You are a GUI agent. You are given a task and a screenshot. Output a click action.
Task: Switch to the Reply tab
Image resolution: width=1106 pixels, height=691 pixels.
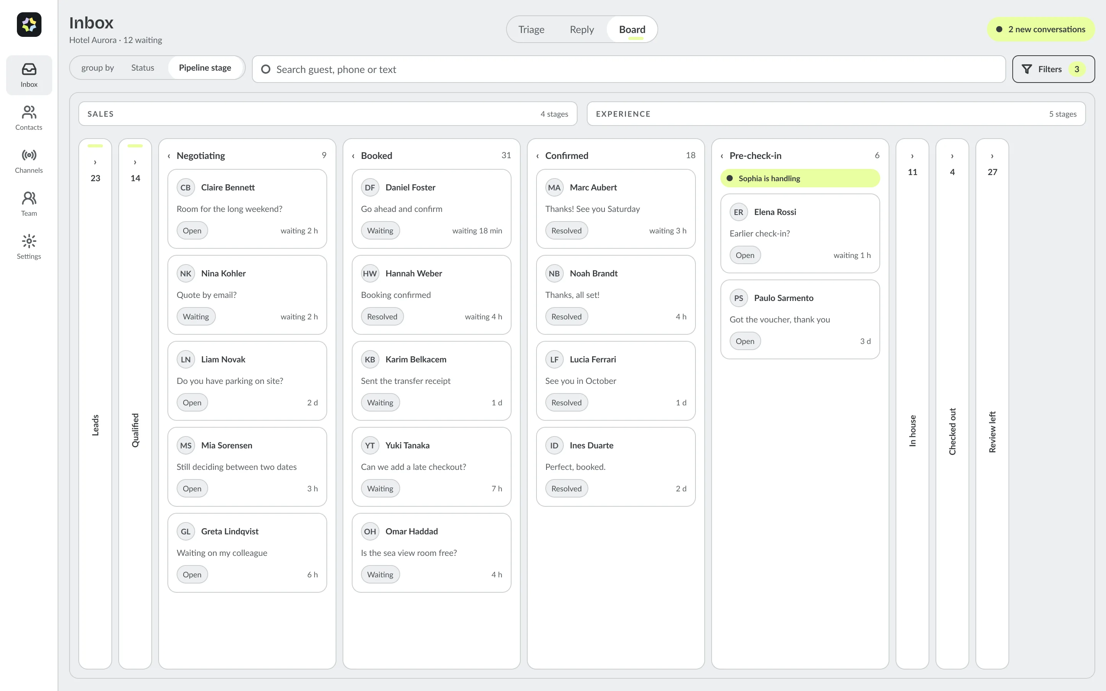pos(582,29)
